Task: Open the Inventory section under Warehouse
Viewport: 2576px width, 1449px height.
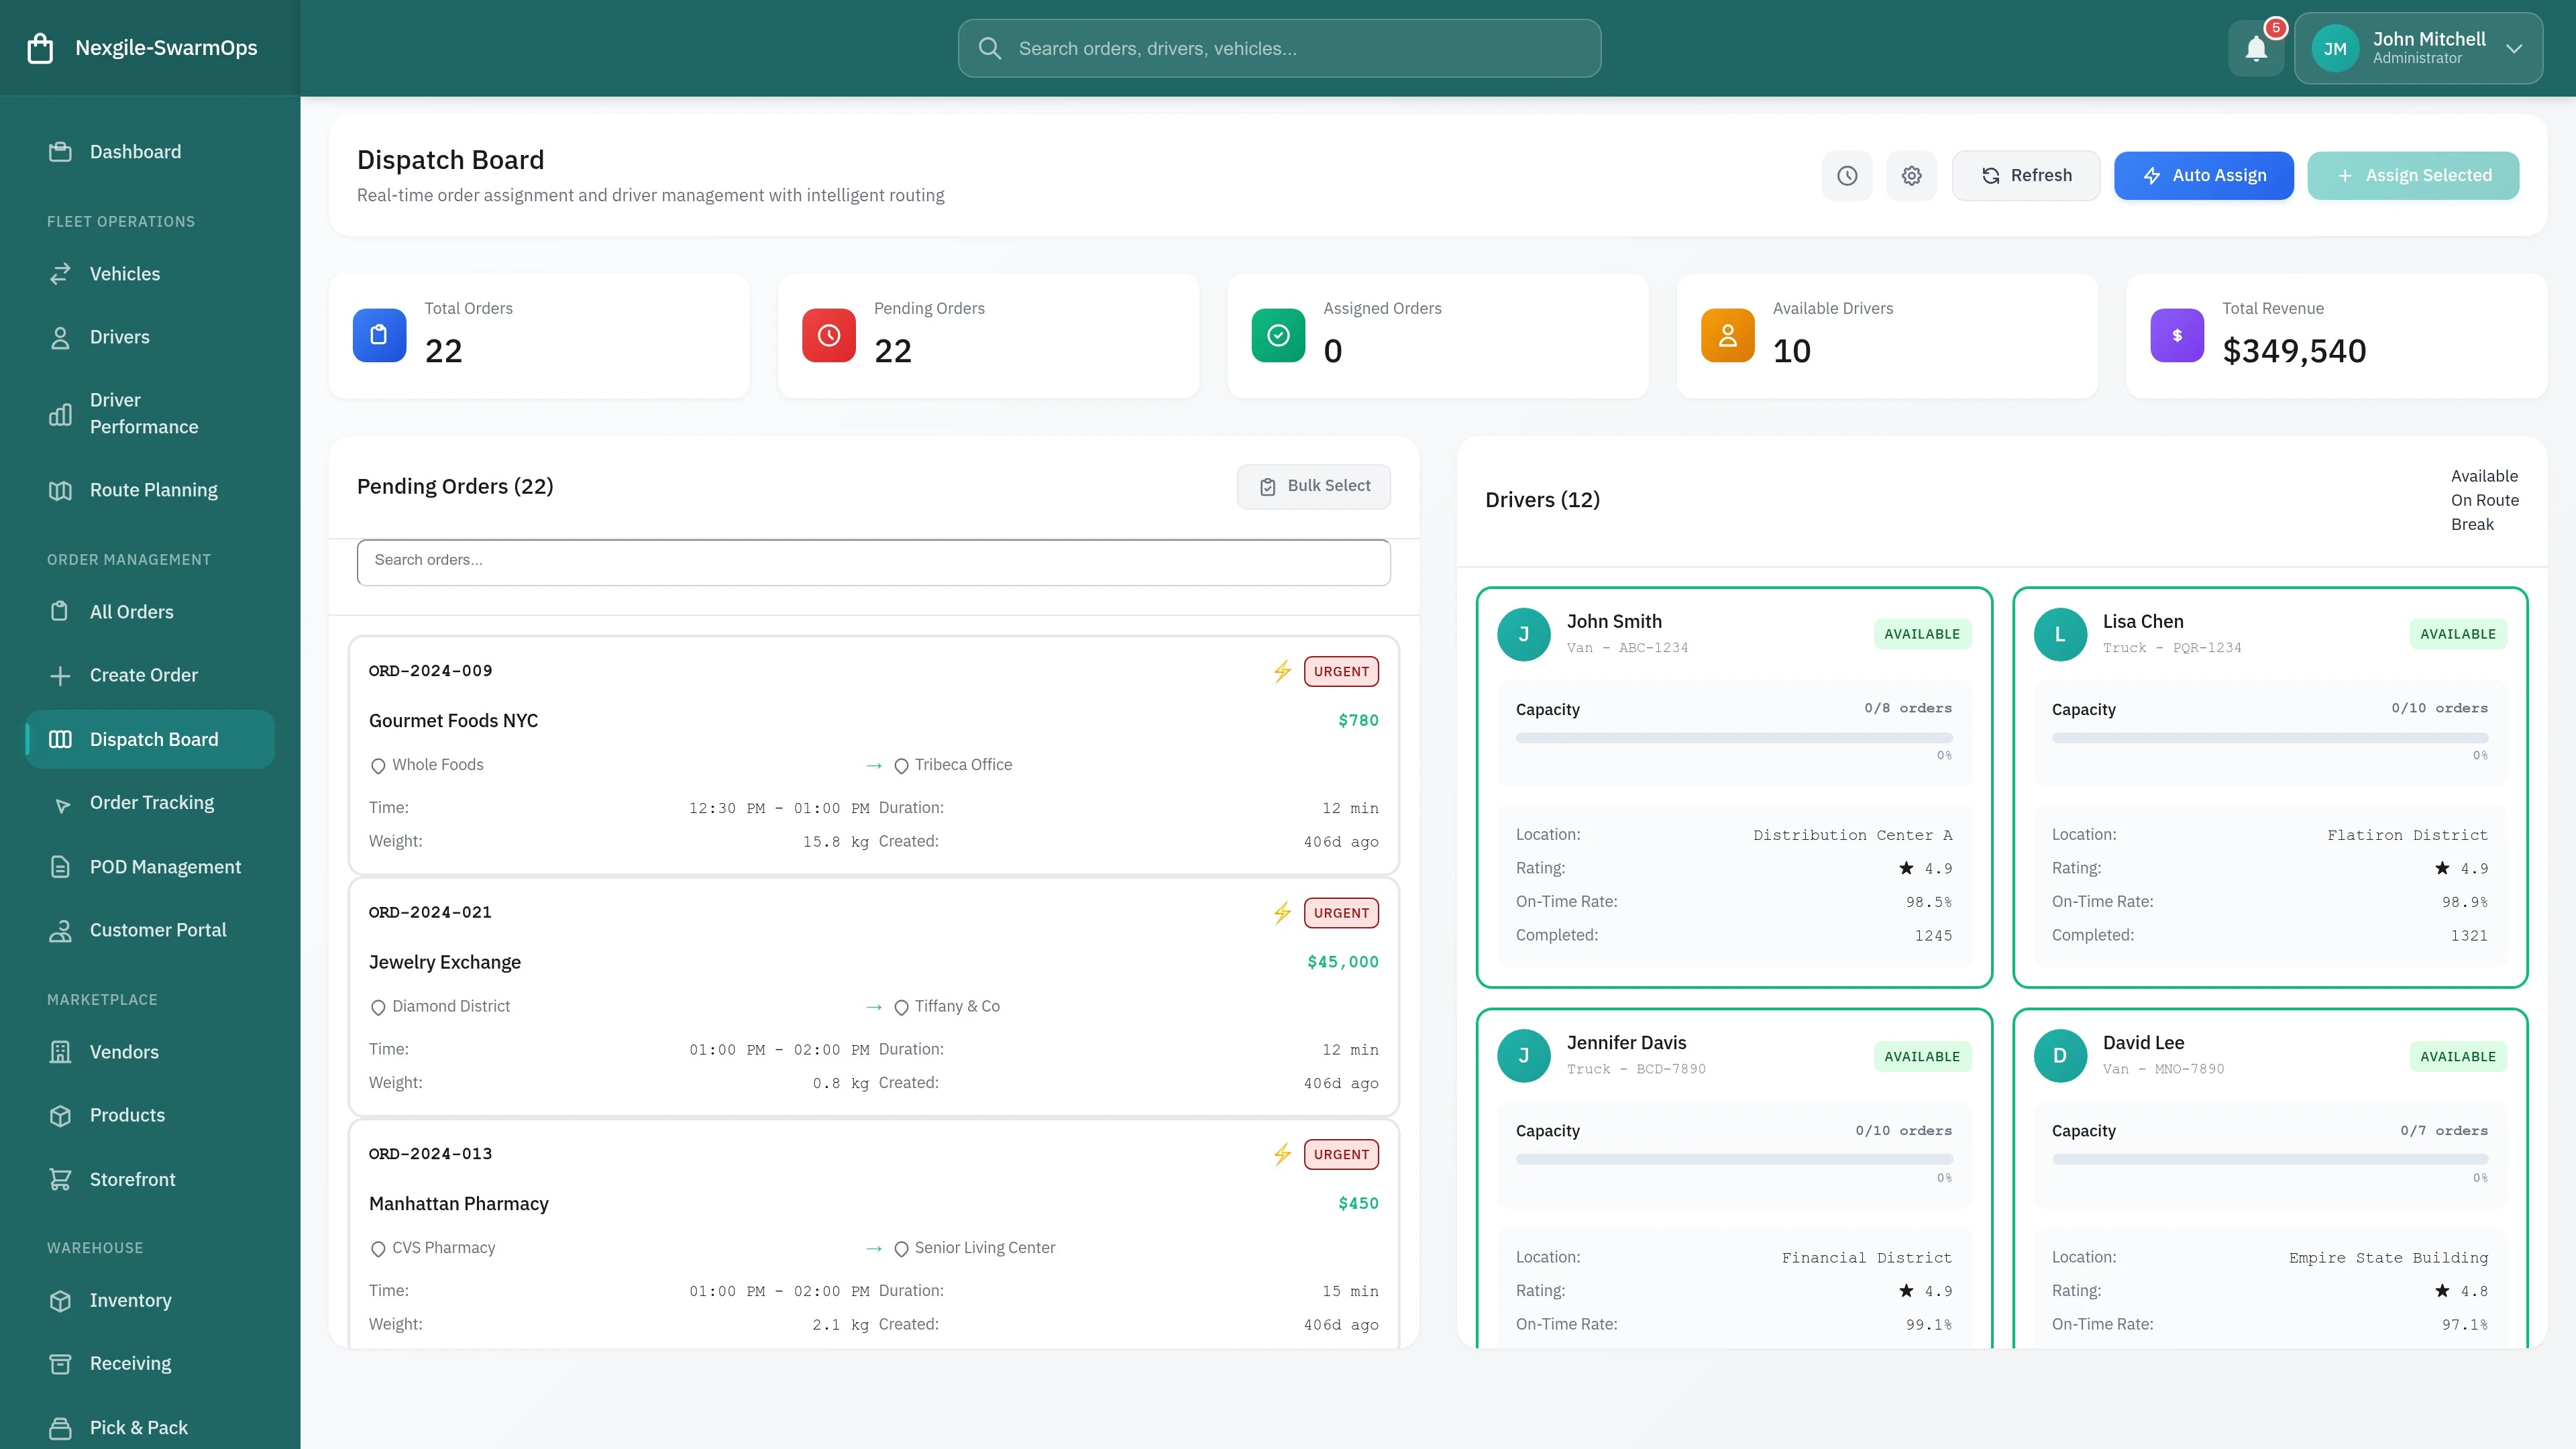Action: (x=130, y=1300)
